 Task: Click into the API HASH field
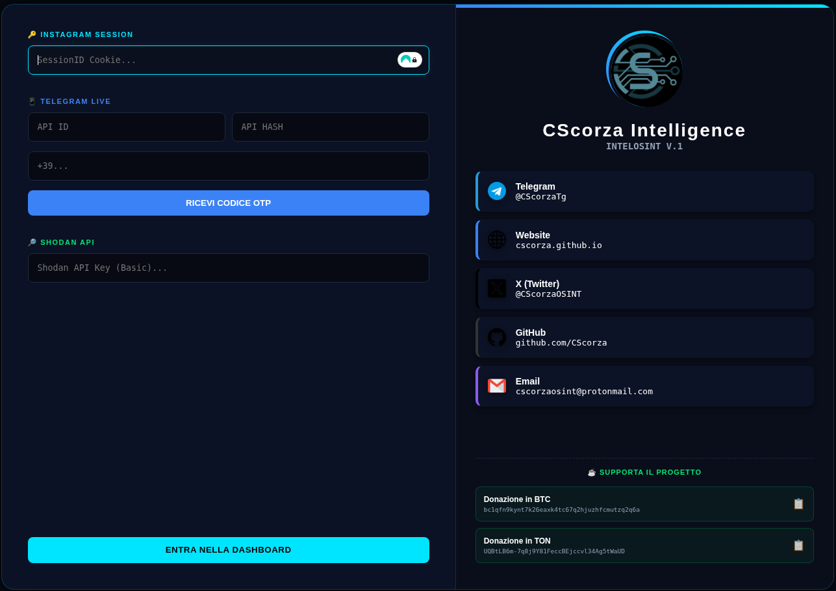(x=331, y=127)
